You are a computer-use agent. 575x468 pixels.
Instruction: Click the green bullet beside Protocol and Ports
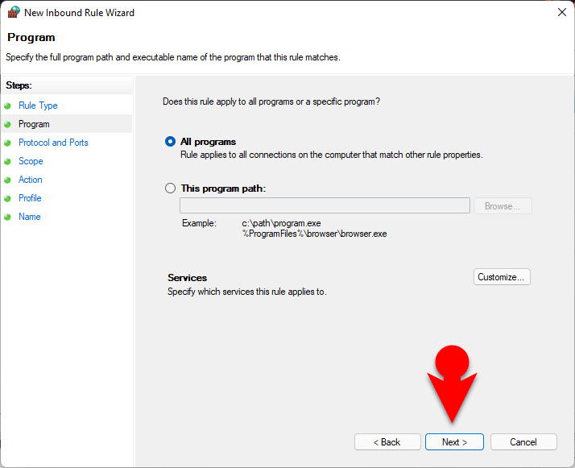(x=8, y=143)
